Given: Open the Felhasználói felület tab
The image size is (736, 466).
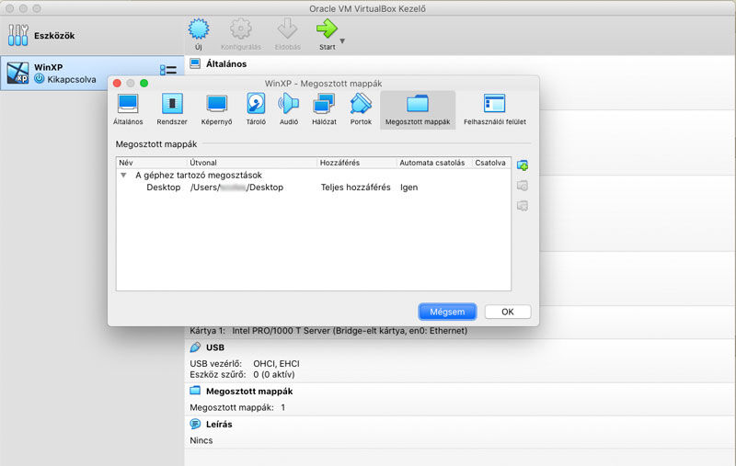Looking at the screenshot, I should tap(495, 109).
